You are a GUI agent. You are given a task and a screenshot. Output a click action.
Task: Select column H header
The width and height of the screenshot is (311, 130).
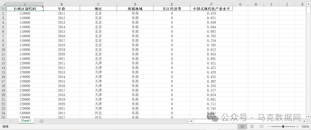(x=256, y=4)
